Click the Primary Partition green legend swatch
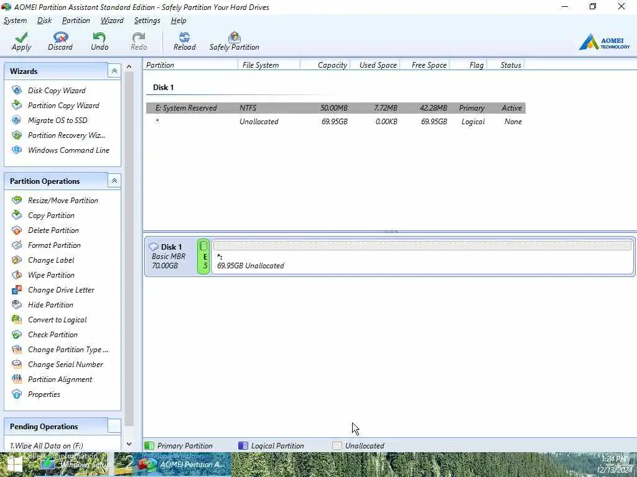Viewport: 637px width, 477px height. (149, 445)
